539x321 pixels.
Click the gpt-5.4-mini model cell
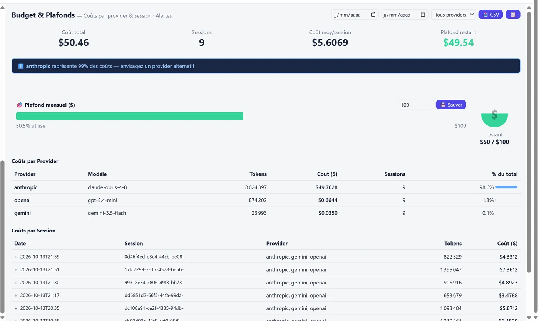(x=102, y=200)
